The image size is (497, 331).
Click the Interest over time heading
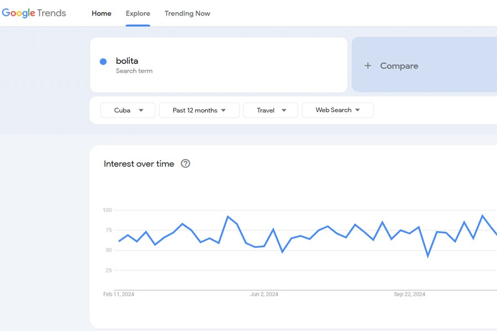139,164
